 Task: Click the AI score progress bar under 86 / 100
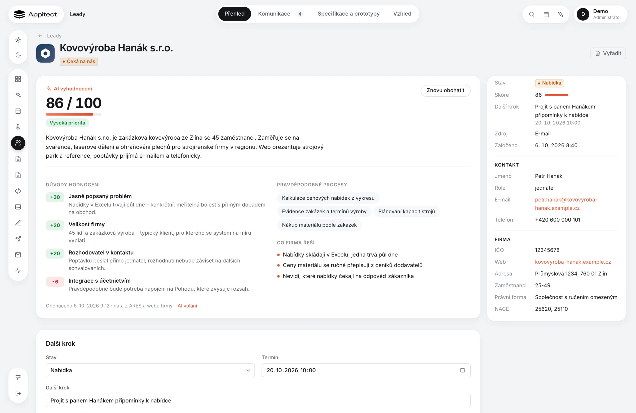[x=73, y=114]
